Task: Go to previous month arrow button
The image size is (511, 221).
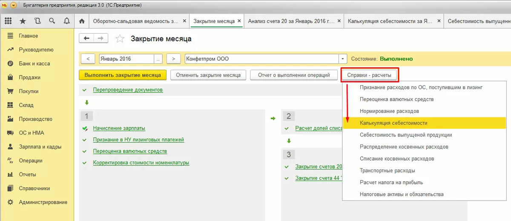Action: (88, 59)
